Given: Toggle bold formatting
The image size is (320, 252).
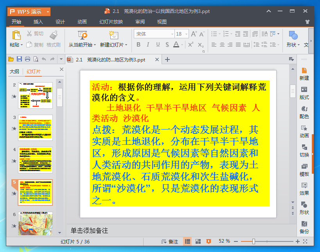Looking at the screenshot, I should (x=138, y=45).
